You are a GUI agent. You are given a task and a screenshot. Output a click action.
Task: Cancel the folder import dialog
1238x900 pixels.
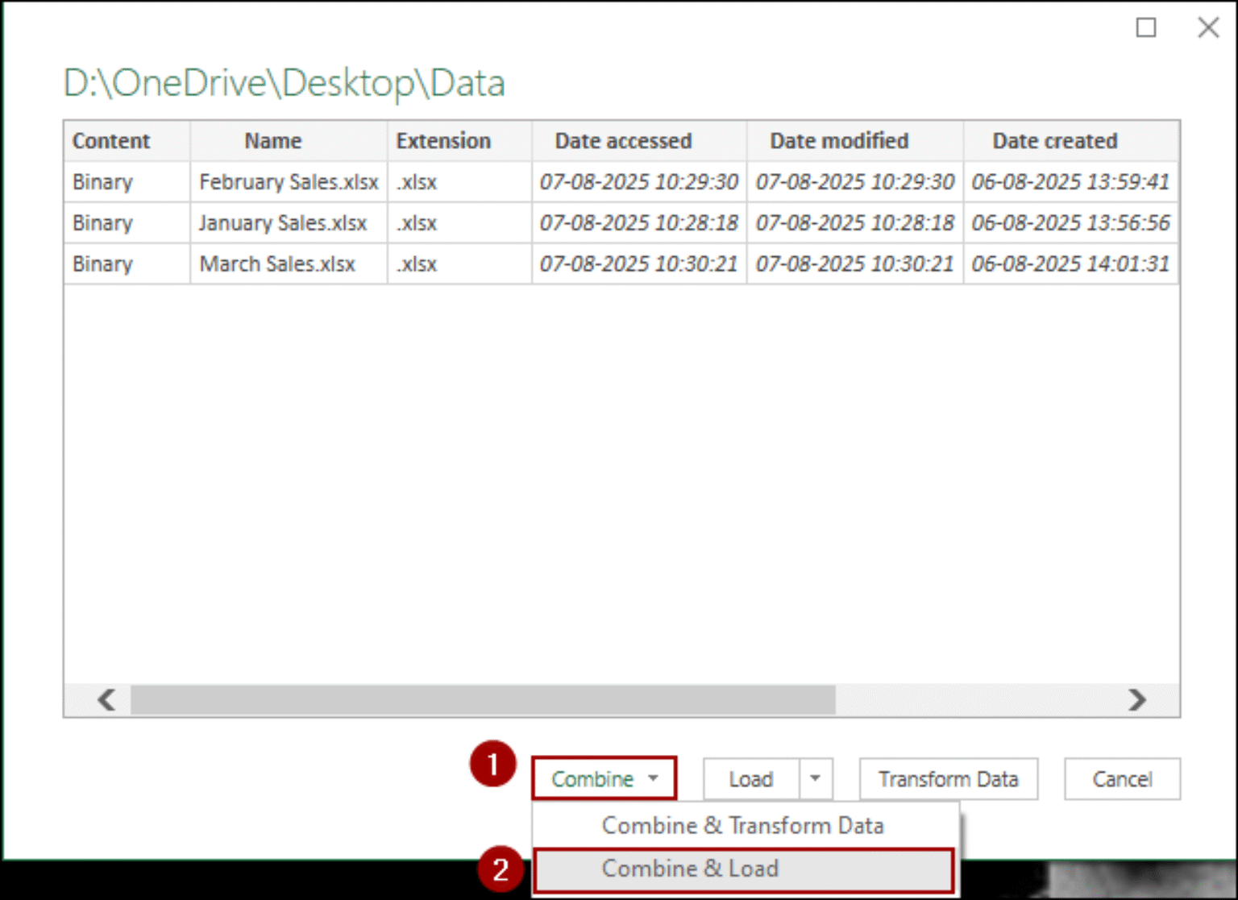click(x=1121, y=778)
